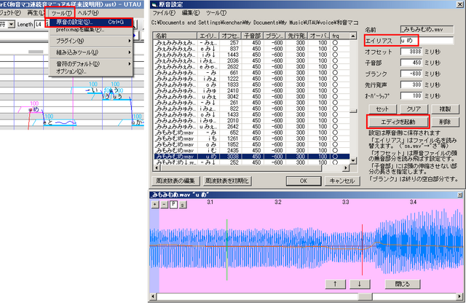The image size is (466, 303).
Task: Click the right scroll arrow below the voice list
Action: 346,168
